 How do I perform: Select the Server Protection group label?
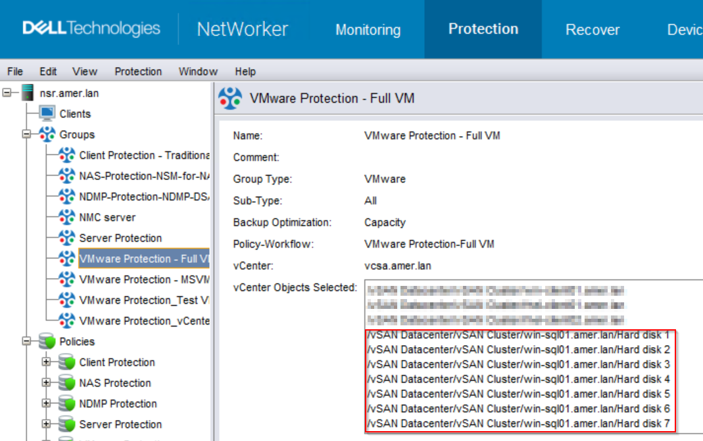120,238
